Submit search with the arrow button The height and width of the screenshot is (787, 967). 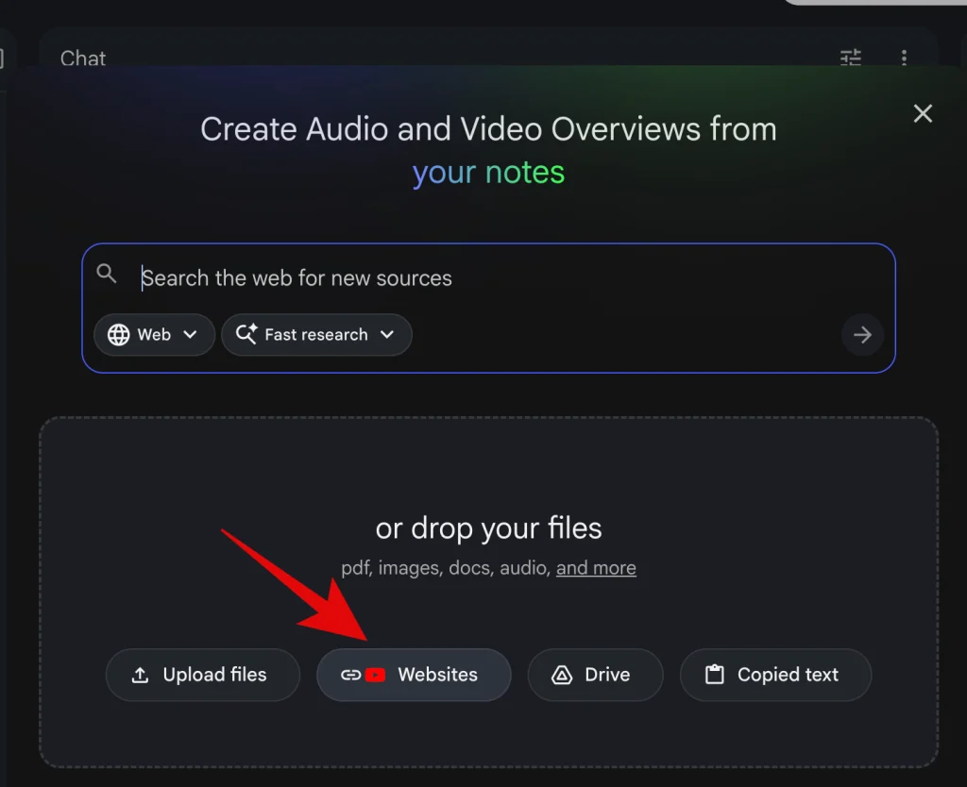click(861, 335)
